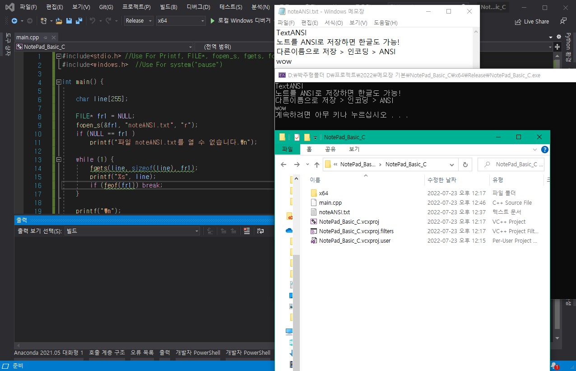Open Visual Studio 분석(N) menu
The width and height of the screenshot is (576, 371).
coord(260,7)
